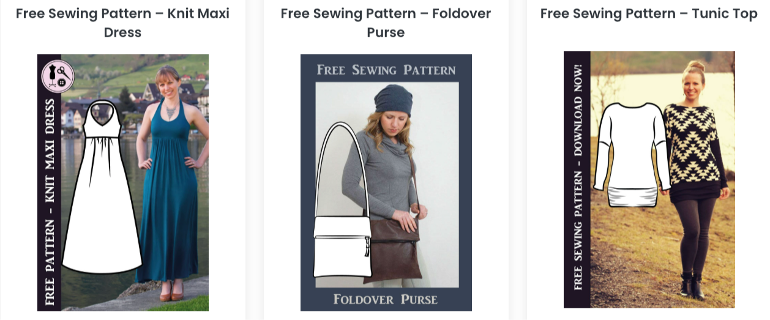The width and height of the screenshot is (770, 320).
Task: Open the Tunic Top pattern title link
Action: [648, 13]
